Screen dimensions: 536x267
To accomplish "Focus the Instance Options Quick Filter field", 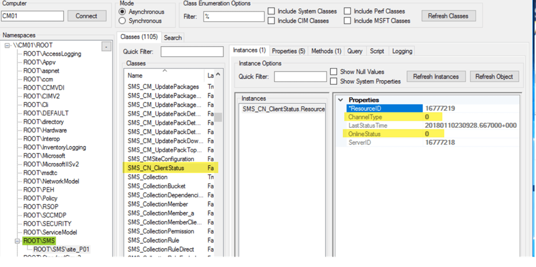I will tap(300, 77).
